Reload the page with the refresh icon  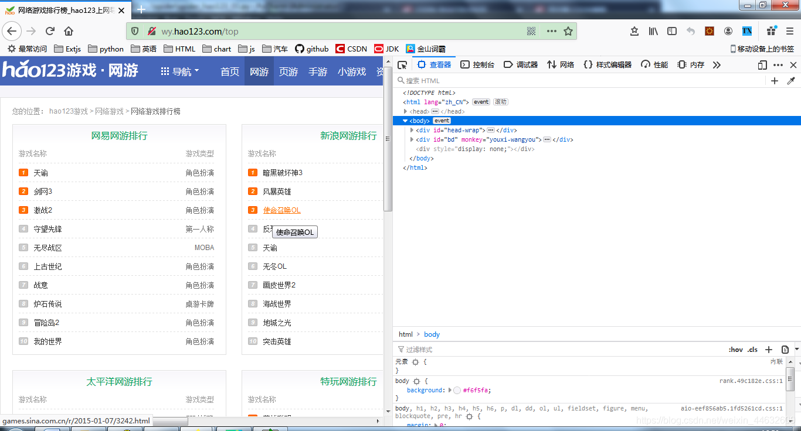tap(50, 31)
